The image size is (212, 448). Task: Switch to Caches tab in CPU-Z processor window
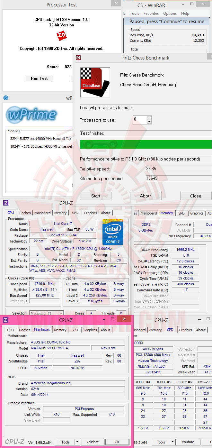(25, 213)
